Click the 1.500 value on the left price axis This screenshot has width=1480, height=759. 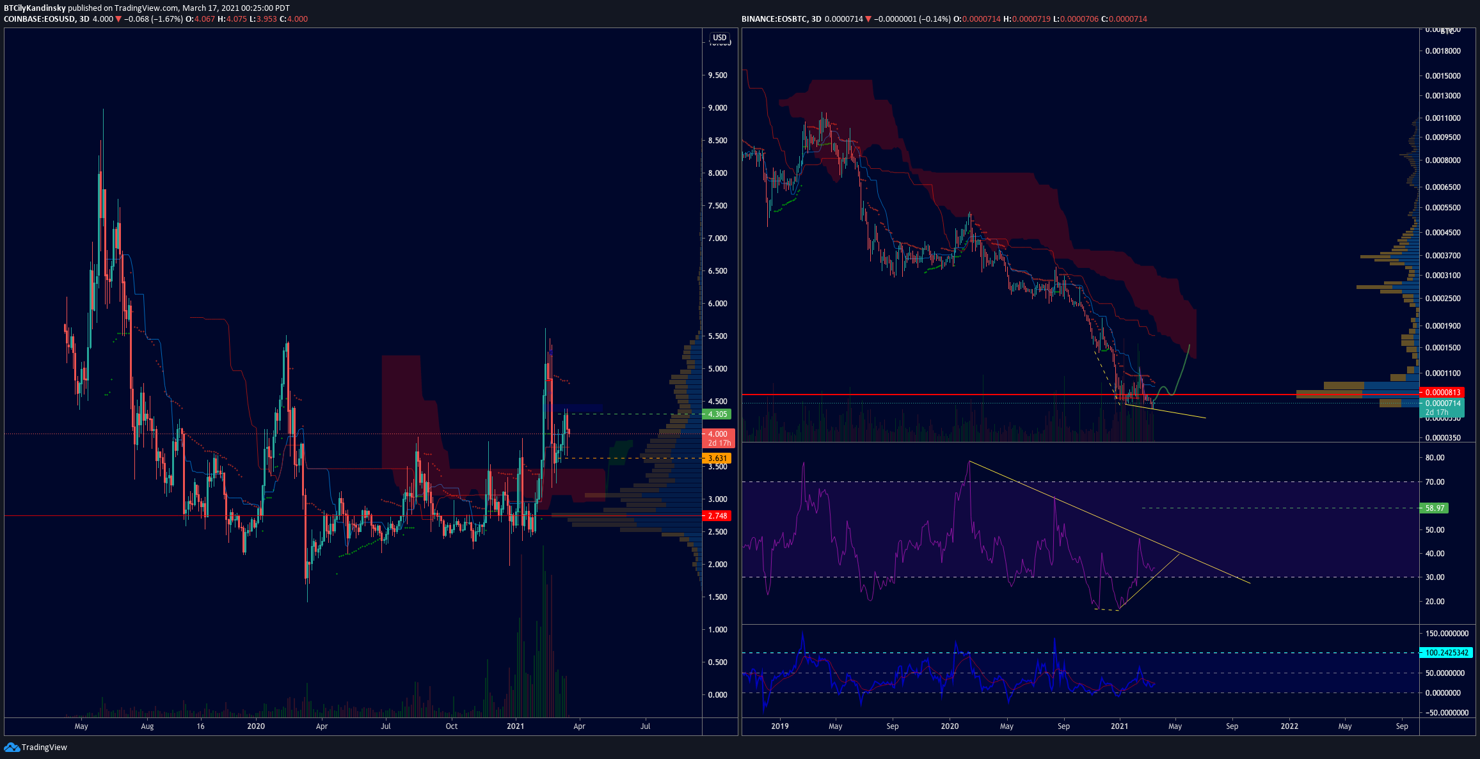718,597
